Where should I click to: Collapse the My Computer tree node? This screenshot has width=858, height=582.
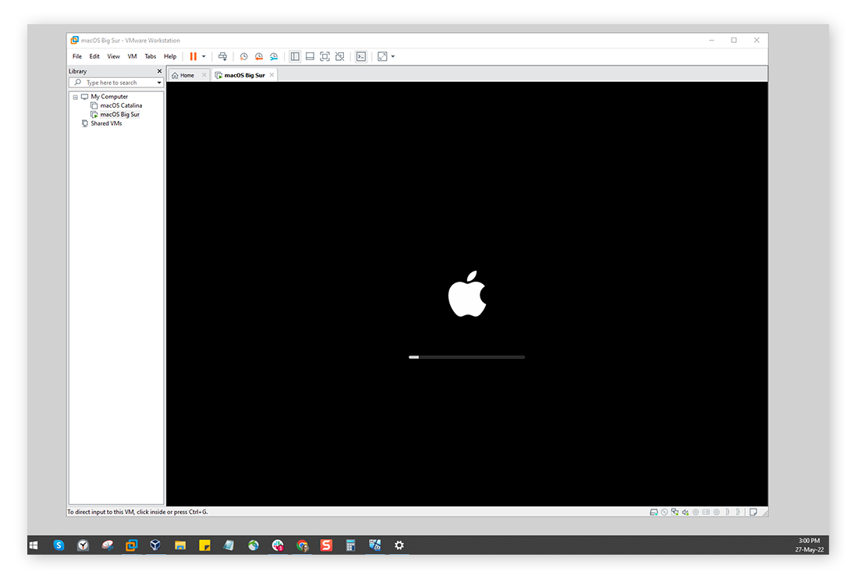coord(76,97)
